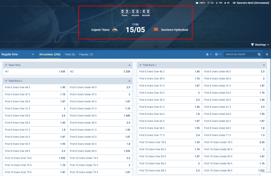Click the page vertical scrollbar
The image size is (271, 176).
pyautogui.click(x=270, y=79)
